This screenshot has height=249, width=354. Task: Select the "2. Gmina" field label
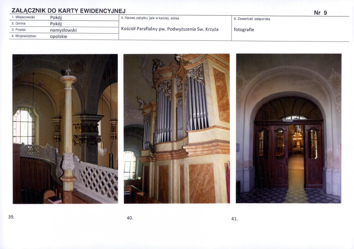point(19,23)
